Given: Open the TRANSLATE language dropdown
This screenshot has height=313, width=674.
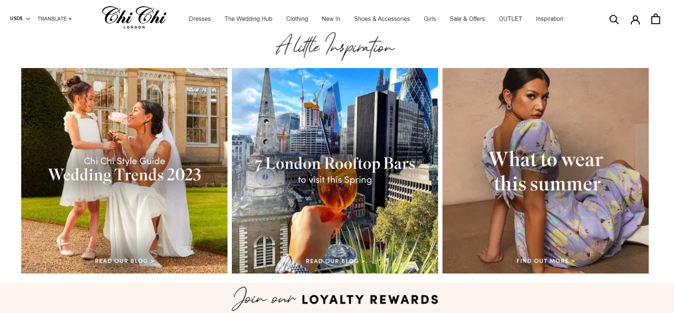Looking at the screenshot, I should point(54,19).
